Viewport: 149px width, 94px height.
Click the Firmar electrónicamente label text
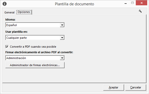coord(39,52)
